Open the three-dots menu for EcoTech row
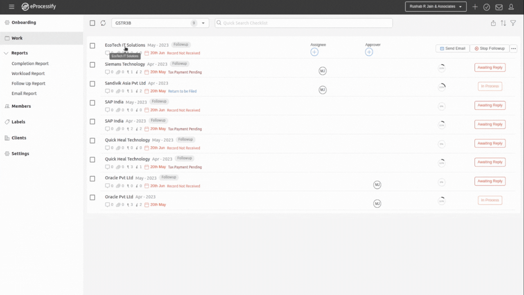524x295 pixels. [x=513, y=48]
